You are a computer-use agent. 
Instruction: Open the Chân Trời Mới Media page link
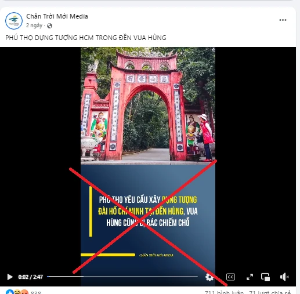point(57,16)
